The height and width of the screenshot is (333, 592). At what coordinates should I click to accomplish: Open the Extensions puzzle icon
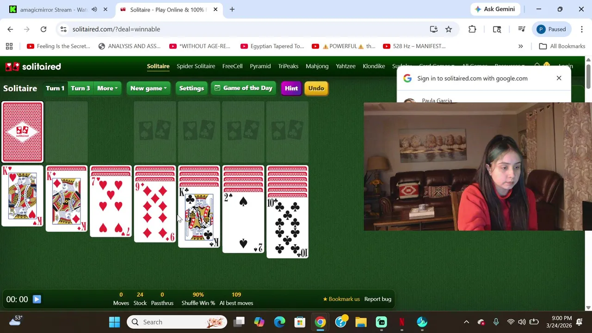pyautogui.click(x=472, y=29)
